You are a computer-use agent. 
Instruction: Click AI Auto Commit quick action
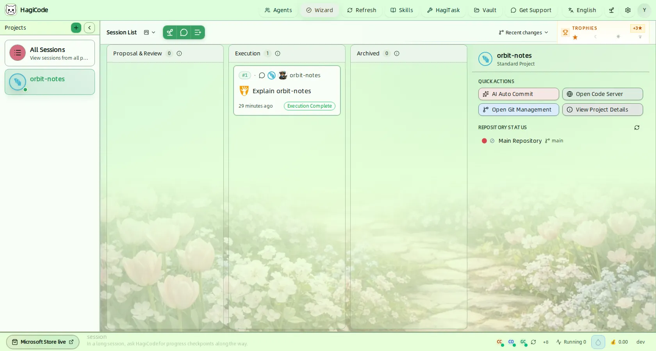tap(519, 94)
